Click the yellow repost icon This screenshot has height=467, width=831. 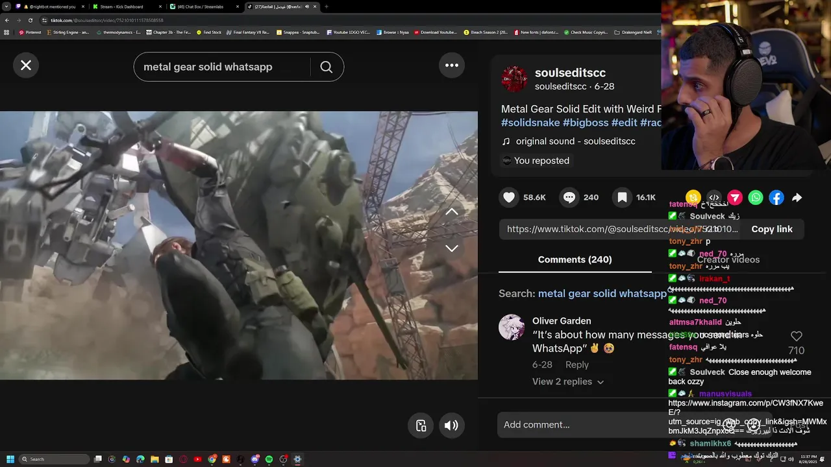(x=693, y=197)
